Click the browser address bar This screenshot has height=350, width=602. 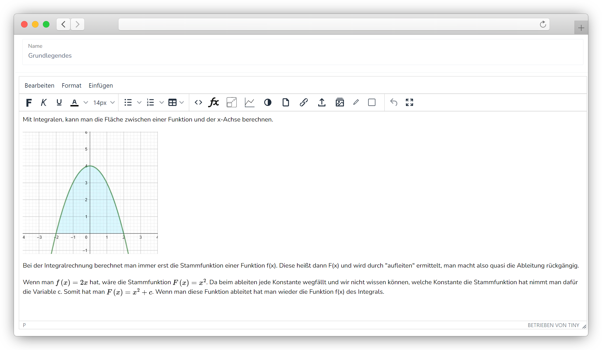pyautogui.click(x=334, y=24)
